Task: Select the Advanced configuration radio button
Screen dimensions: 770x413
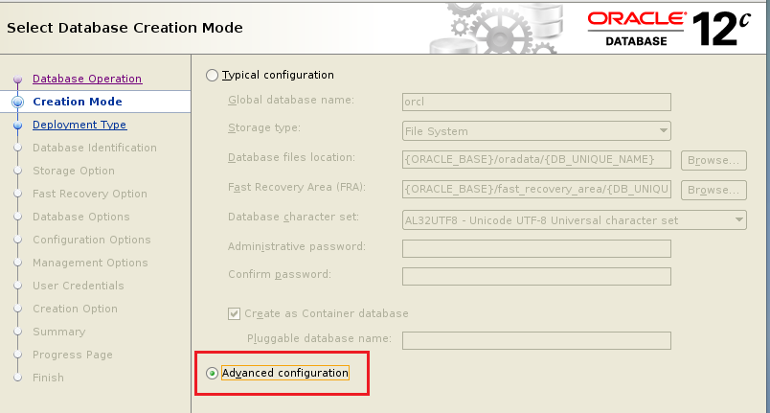Action: pos(213,373)
